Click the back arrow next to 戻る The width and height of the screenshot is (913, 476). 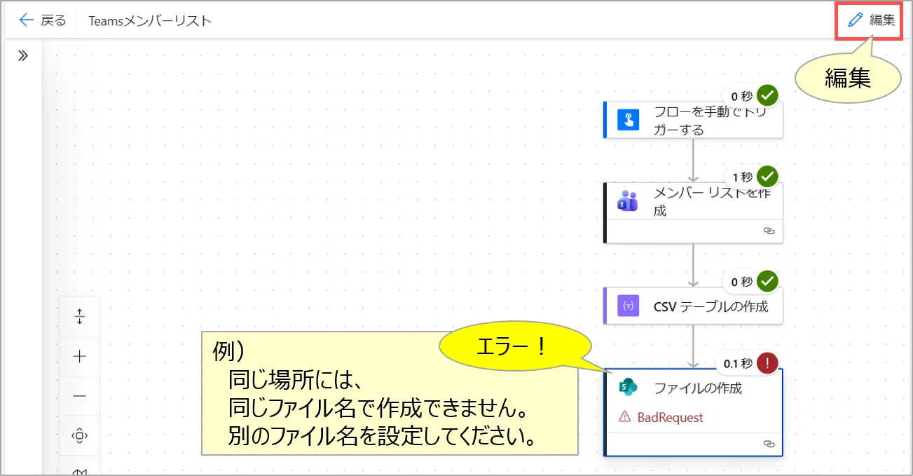27,20
